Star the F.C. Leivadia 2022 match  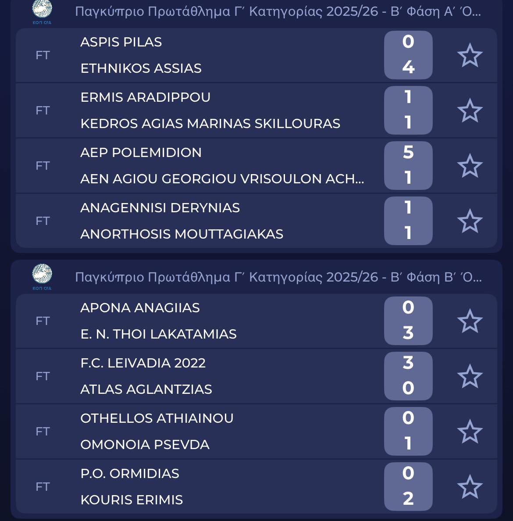[x=470, y=376]
